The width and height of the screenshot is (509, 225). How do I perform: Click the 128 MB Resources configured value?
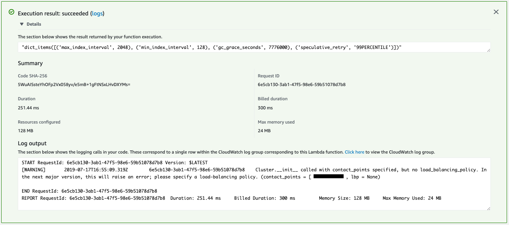[x=26, y=131]
